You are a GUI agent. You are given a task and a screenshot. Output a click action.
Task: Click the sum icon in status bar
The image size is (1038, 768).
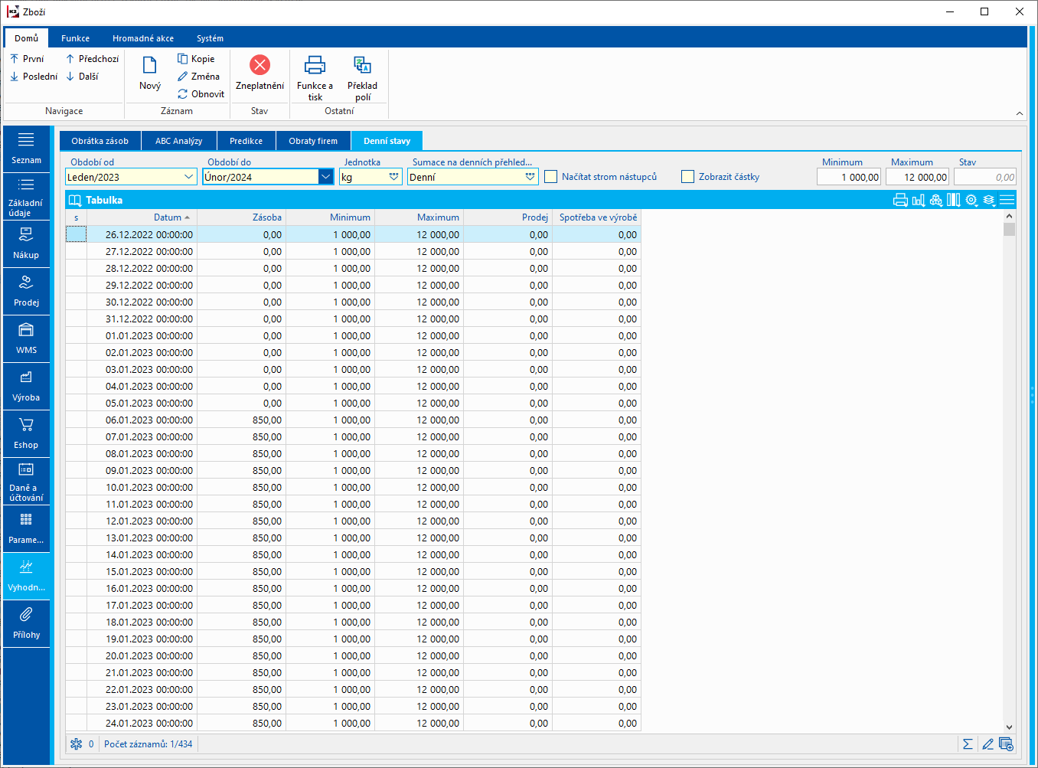click(x=968, y=744)
